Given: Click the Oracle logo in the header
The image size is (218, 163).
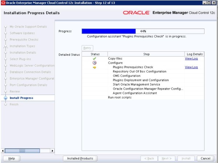Looking at the screenshot, I should (137, 13).
